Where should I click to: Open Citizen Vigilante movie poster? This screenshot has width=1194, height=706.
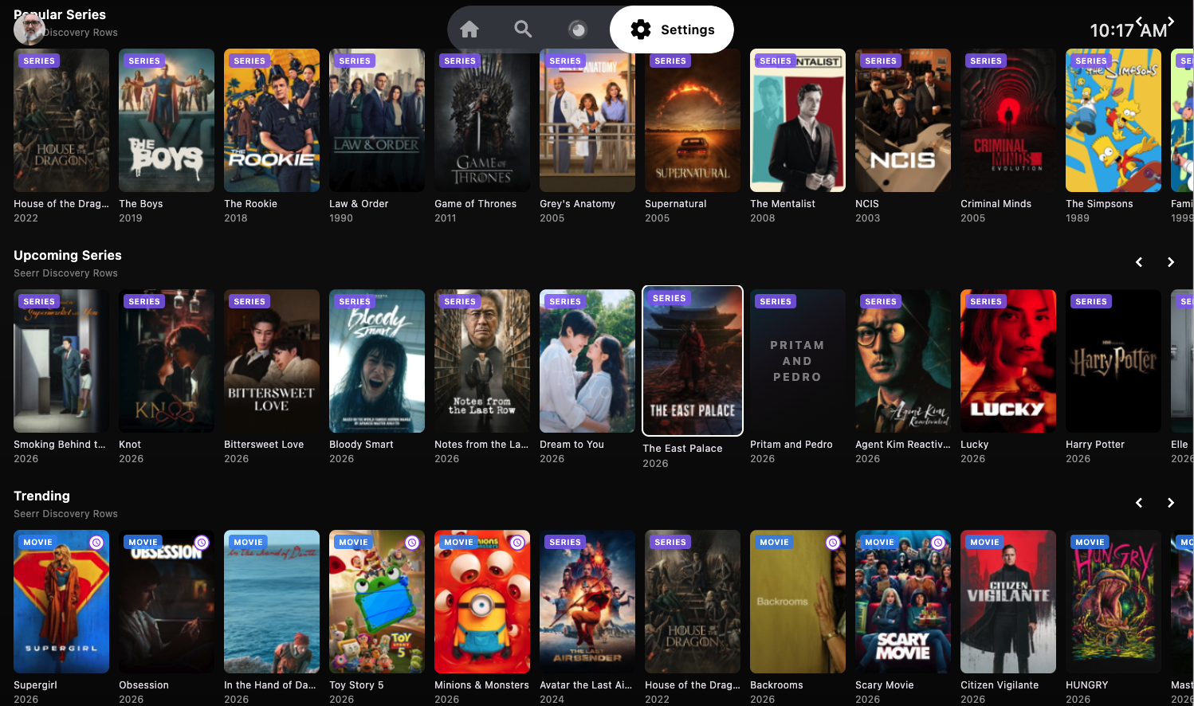[1008, 602]
